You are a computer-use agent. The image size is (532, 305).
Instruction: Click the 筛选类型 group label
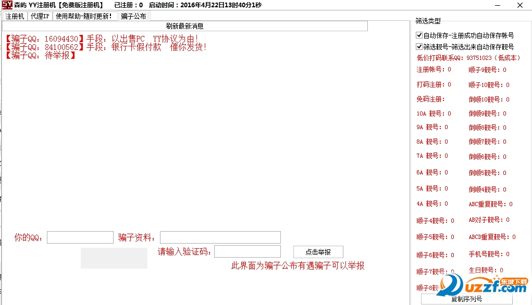(x=428, y=21)
